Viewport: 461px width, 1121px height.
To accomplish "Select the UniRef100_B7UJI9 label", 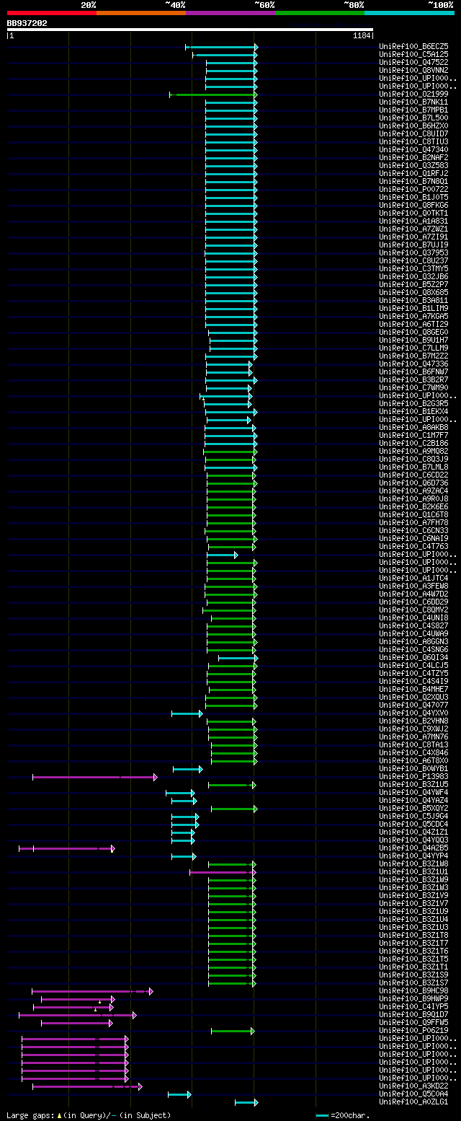I will [413, 245].
